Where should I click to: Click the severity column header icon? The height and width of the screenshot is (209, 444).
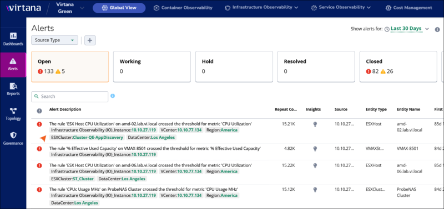(x=39, y=111)
